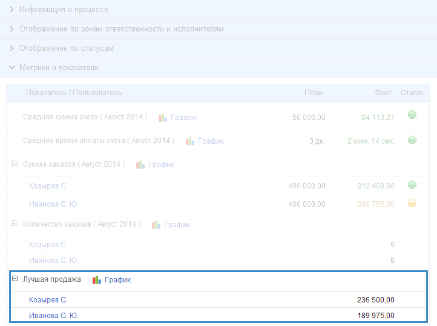The image size is (437, 326).
Task: Select fact value 2 мин. 14 сек.
Action: click(x=371, y=141)
